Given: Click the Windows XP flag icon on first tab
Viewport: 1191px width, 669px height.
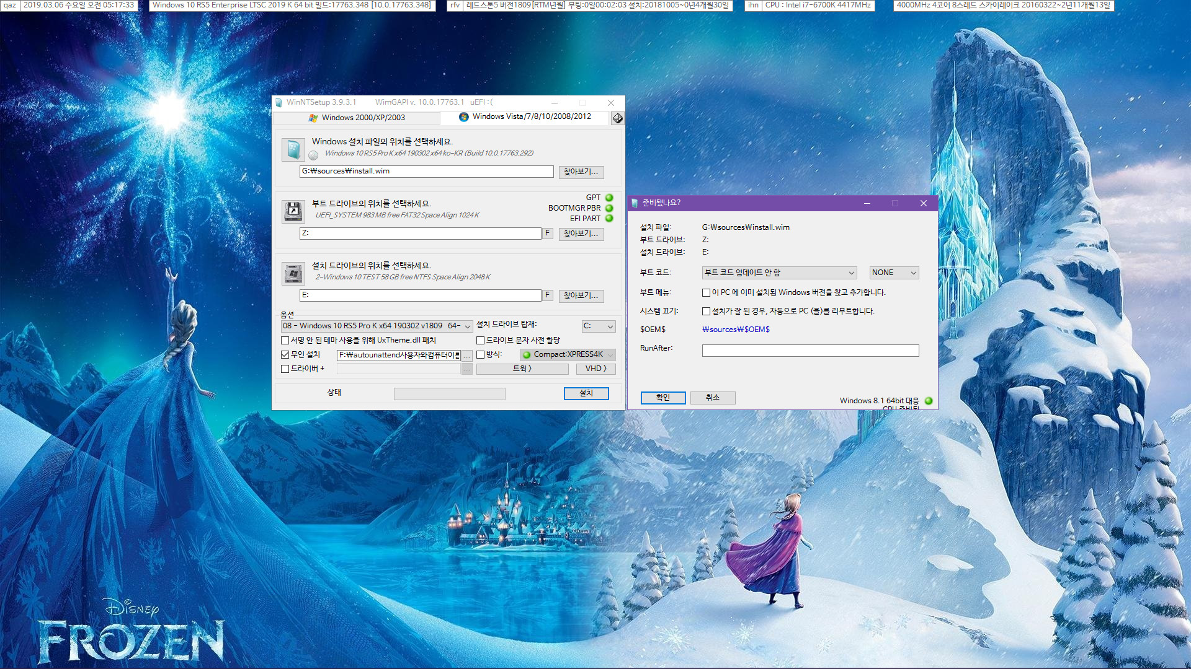Looking at the screenshot, I should pyautogui.click(x=313, y=118).
